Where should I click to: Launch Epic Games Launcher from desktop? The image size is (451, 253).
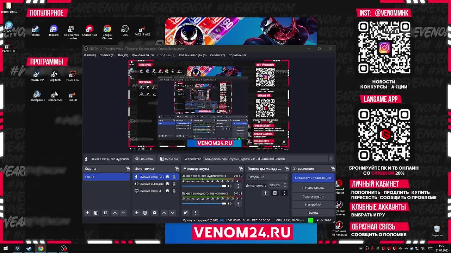pos(72,32)
